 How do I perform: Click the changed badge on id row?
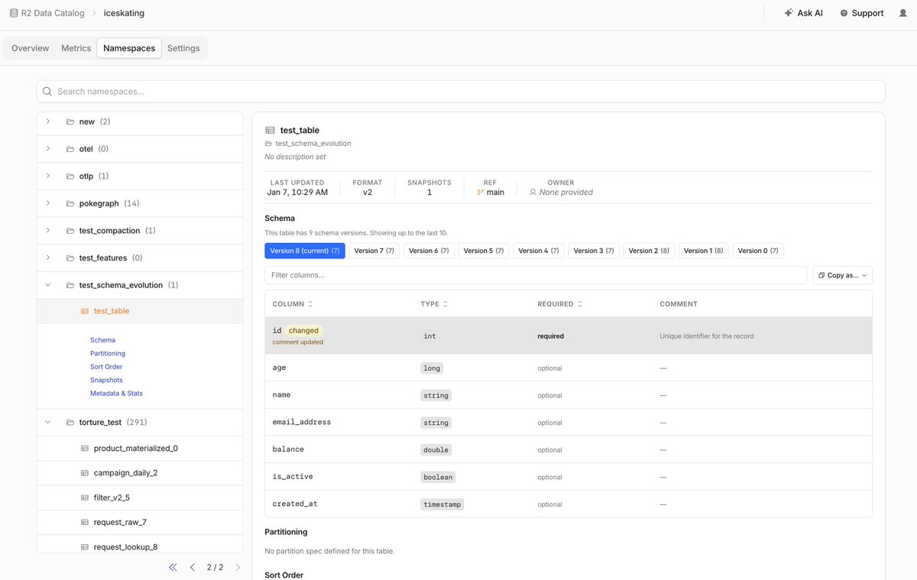click(303, 331)
